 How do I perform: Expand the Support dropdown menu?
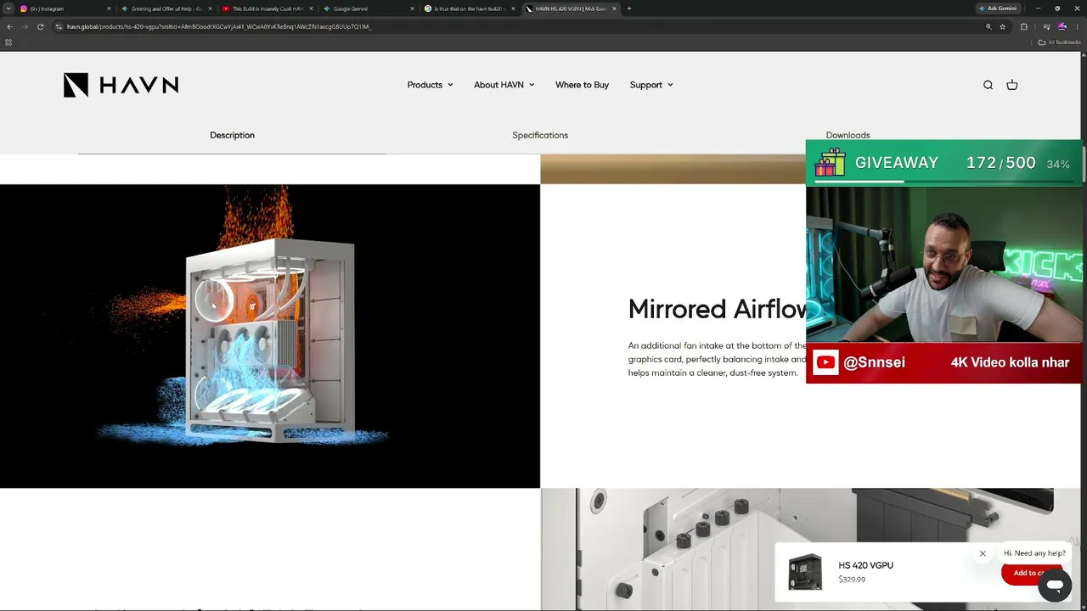651,85
